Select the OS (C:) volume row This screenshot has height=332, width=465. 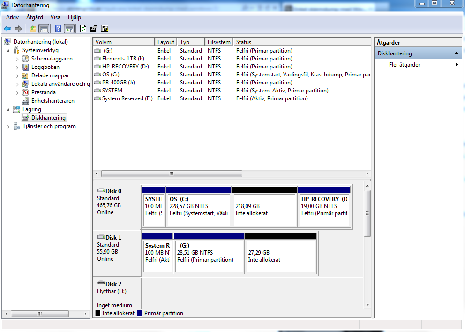(232, 75)
